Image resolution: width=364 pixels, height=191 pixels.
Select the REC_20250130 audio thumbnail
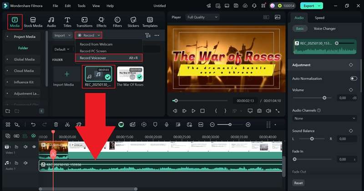98,74
